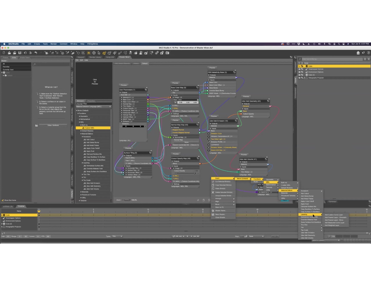Screen dimensions: 371x286
Task: Click the Undo arrow in the toolbar
Action: [36, 53]
